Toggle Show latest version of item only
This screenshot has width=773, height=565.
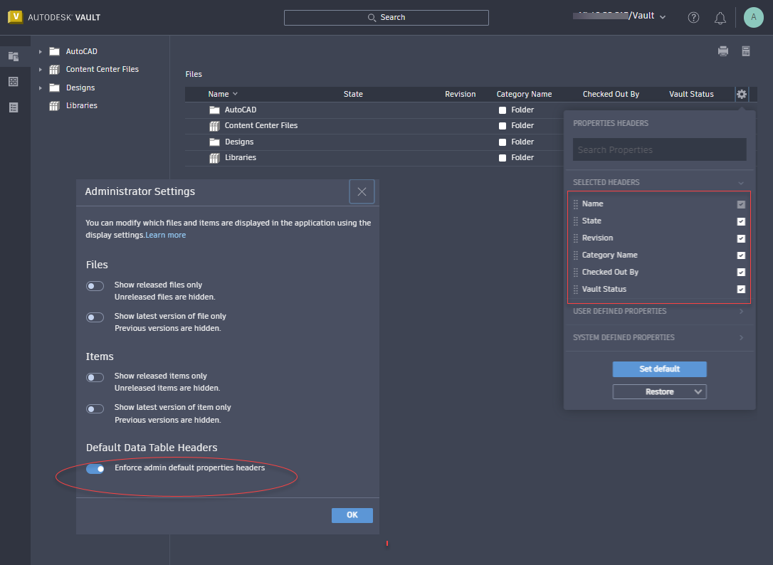pyautogui.click(x=95, y=408)
